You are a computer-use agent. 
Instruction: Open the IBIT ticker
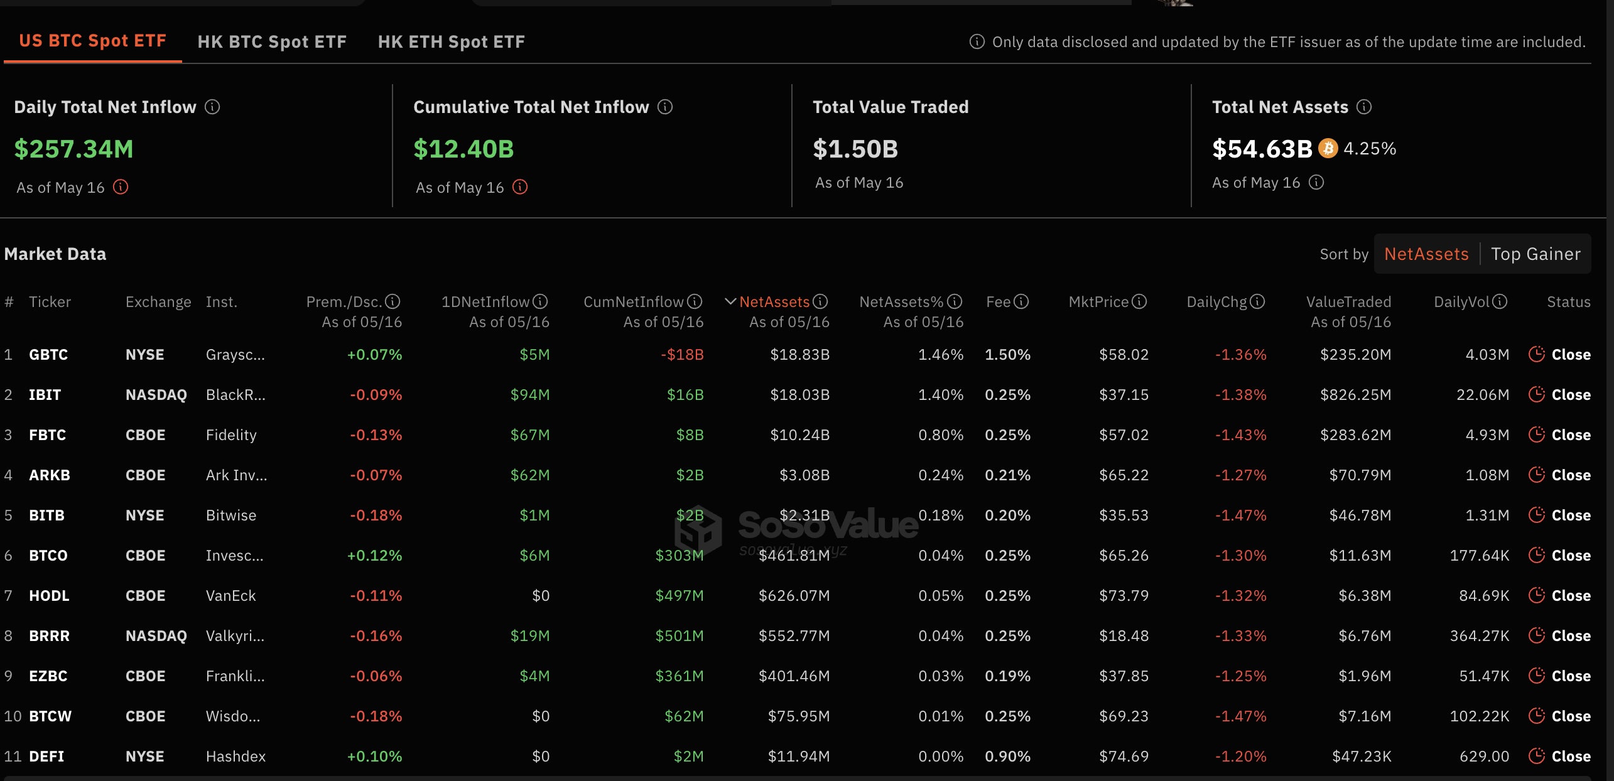(x=45, y=395)
